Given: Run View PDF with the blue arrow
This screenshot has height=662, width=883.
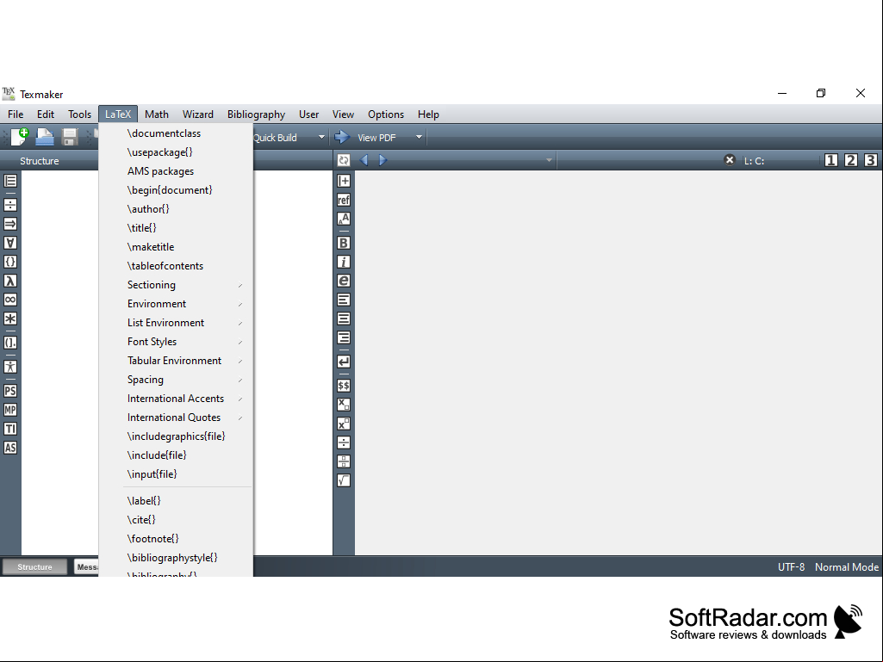Looking at the screenshot, I should tap(342, 137).
